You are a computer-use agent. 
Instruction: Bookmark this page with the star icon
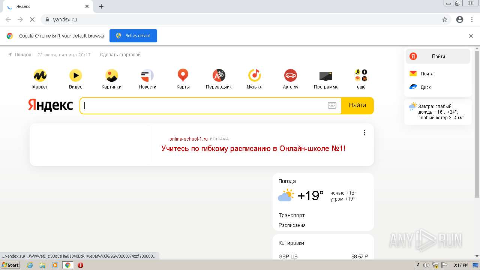coord(445,19)
